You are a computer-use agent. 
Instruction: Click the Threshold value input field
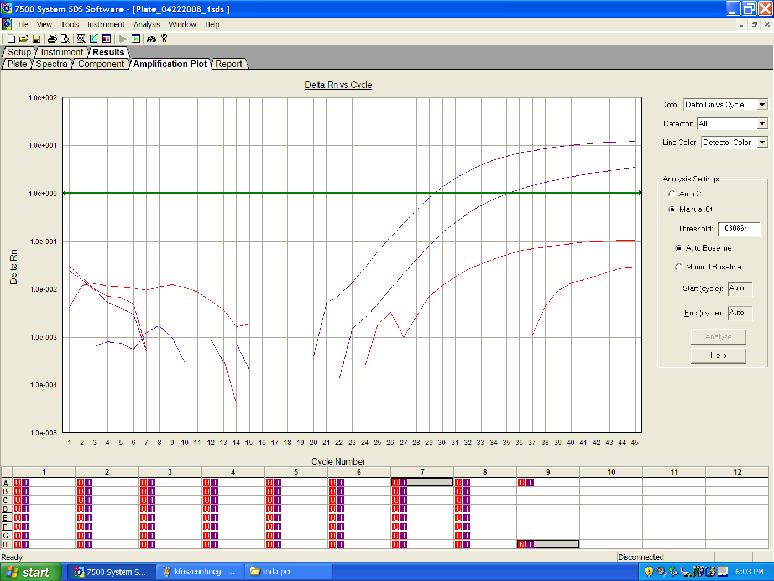click(739, 229)
